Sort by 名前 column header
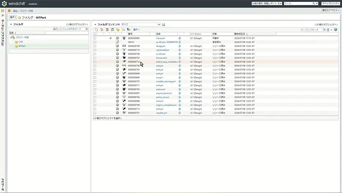This screenshot has height=193, width=342. click(158, 34)
